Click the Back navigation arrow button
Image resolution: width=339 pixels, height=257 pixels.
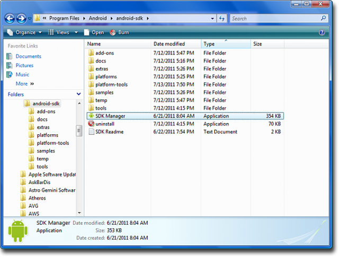pyautogui.click(x=10, y=19)
